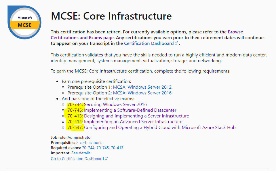Open the Certification Dashboard link in the paragraph
This screenshot has width=276, height=171.
(x=149, y=43)
